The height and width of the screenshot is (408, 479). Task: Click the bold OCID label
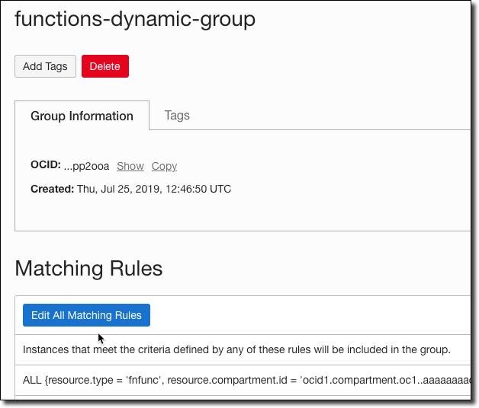click(x=45, y=165)
